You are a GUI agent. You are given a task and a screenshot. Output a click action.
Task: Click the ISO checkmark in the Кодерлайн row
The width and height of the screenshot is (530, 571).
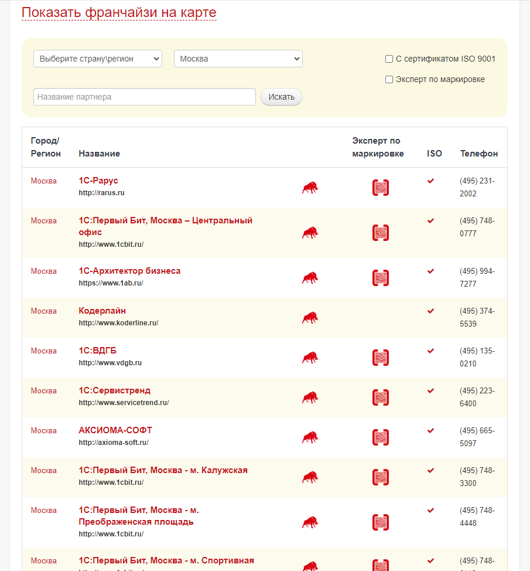click(431, 311)
